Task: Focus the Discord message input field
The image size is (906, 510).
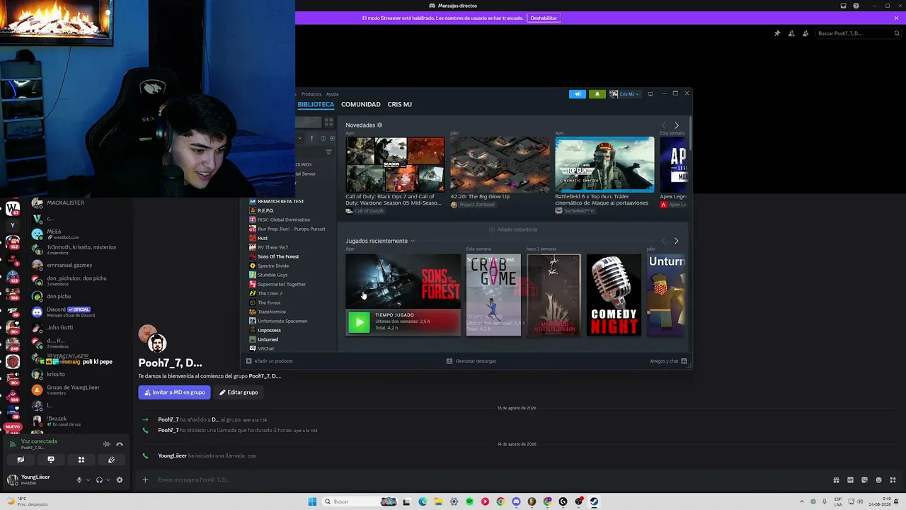Action: tap(488, 480)
